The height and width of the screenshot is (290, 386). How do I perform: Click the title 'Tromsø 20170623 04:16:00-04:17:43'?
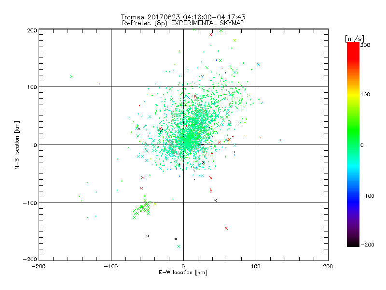click(x=183, y=17)
